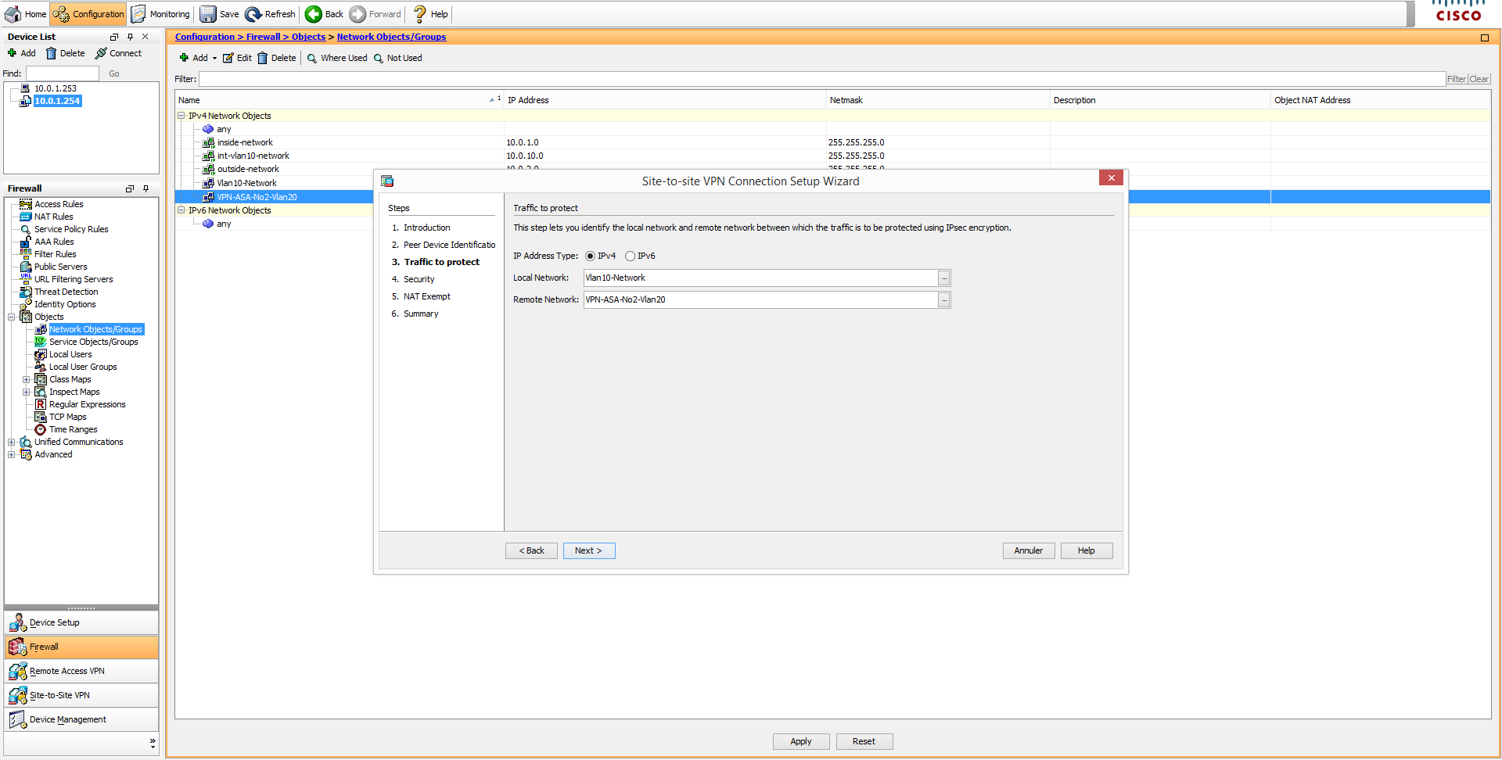Click Apply button
This screenshot has height=760, width=1502.
point(801,742)
